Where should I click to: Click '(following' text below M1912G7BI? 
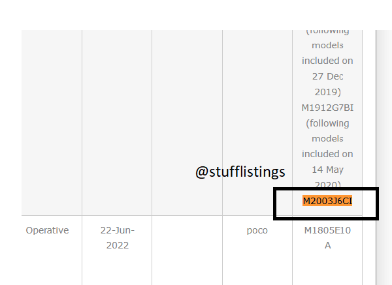point(327,123)
